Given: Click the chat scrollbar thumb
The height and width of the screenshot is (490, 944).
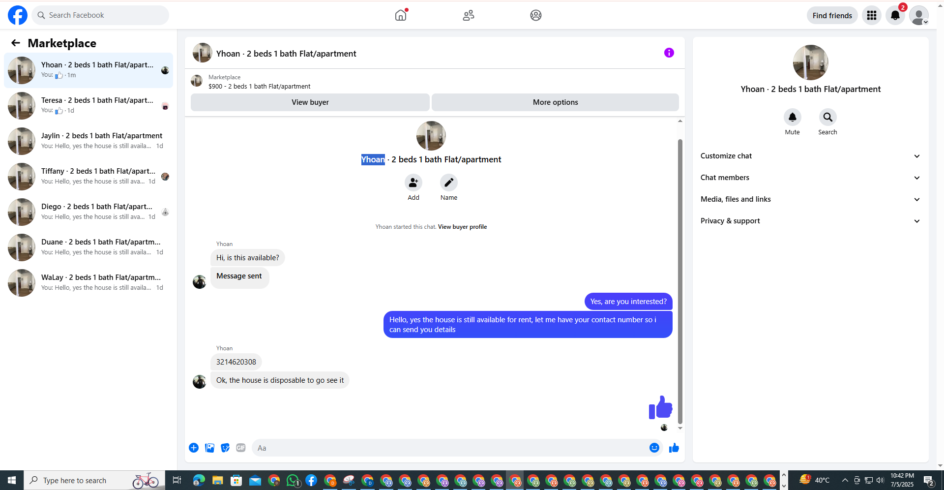Looking at the screenshot, I should (x=680, y=280).
